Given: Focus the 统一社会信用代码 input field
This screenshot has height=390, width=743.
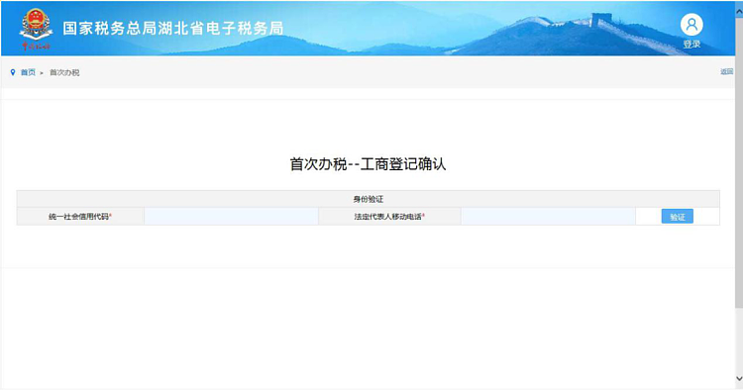Looking at the screenshot, I should (231, 217).
